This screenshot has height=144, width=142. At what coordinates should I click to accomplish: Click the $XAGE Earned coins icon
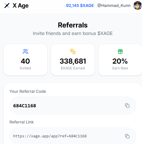pyautogui.click(x=73, y=51)
